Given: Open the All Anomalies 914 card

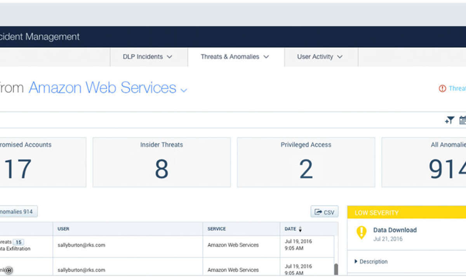Looking at the screenshot, I should 424,162.
